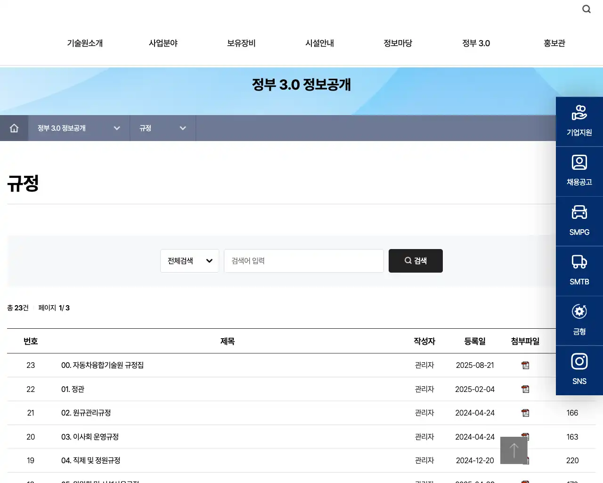Open PDF attachment for 00. 자동차융합기술원 규정집
603x483 pixels.
(525, 365)
